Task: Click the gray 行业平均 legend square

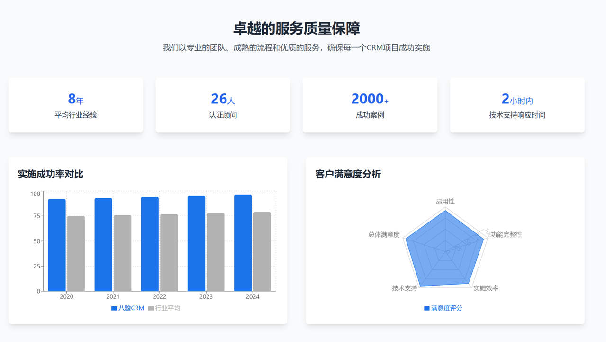Action: [x=151, y=308]
